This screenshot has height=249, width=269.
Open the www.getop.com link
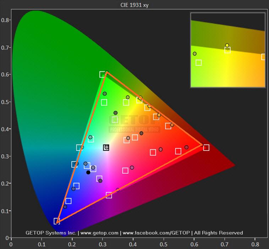click(100, 233)
